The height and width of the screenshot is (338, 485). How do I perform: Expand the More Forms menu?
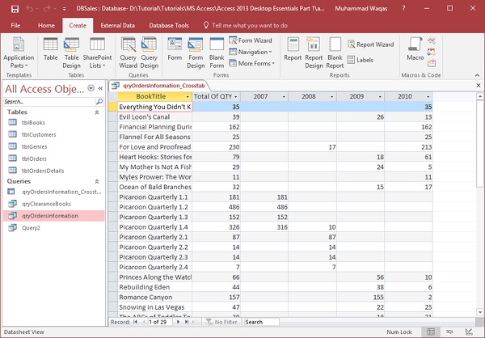pyautogui.click(x=255, y=63)
